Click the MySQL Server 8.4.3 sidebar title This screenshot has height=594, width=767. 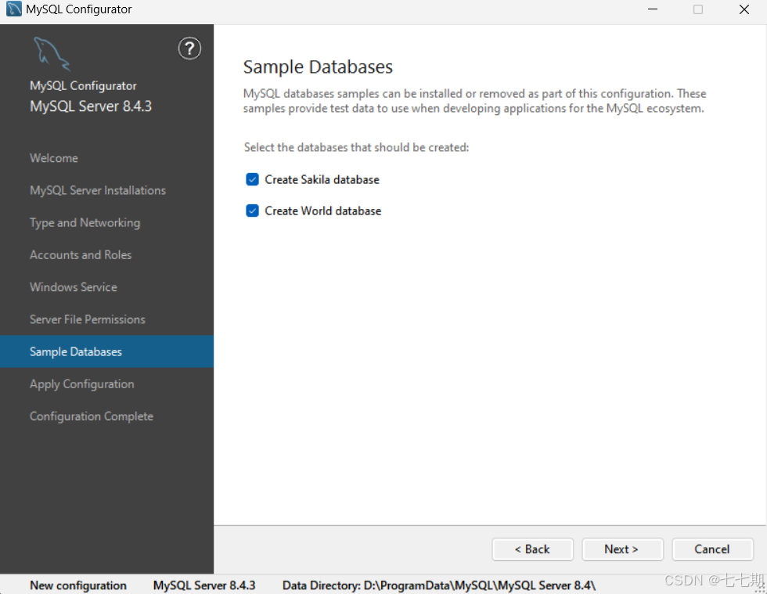coord(91,106)
